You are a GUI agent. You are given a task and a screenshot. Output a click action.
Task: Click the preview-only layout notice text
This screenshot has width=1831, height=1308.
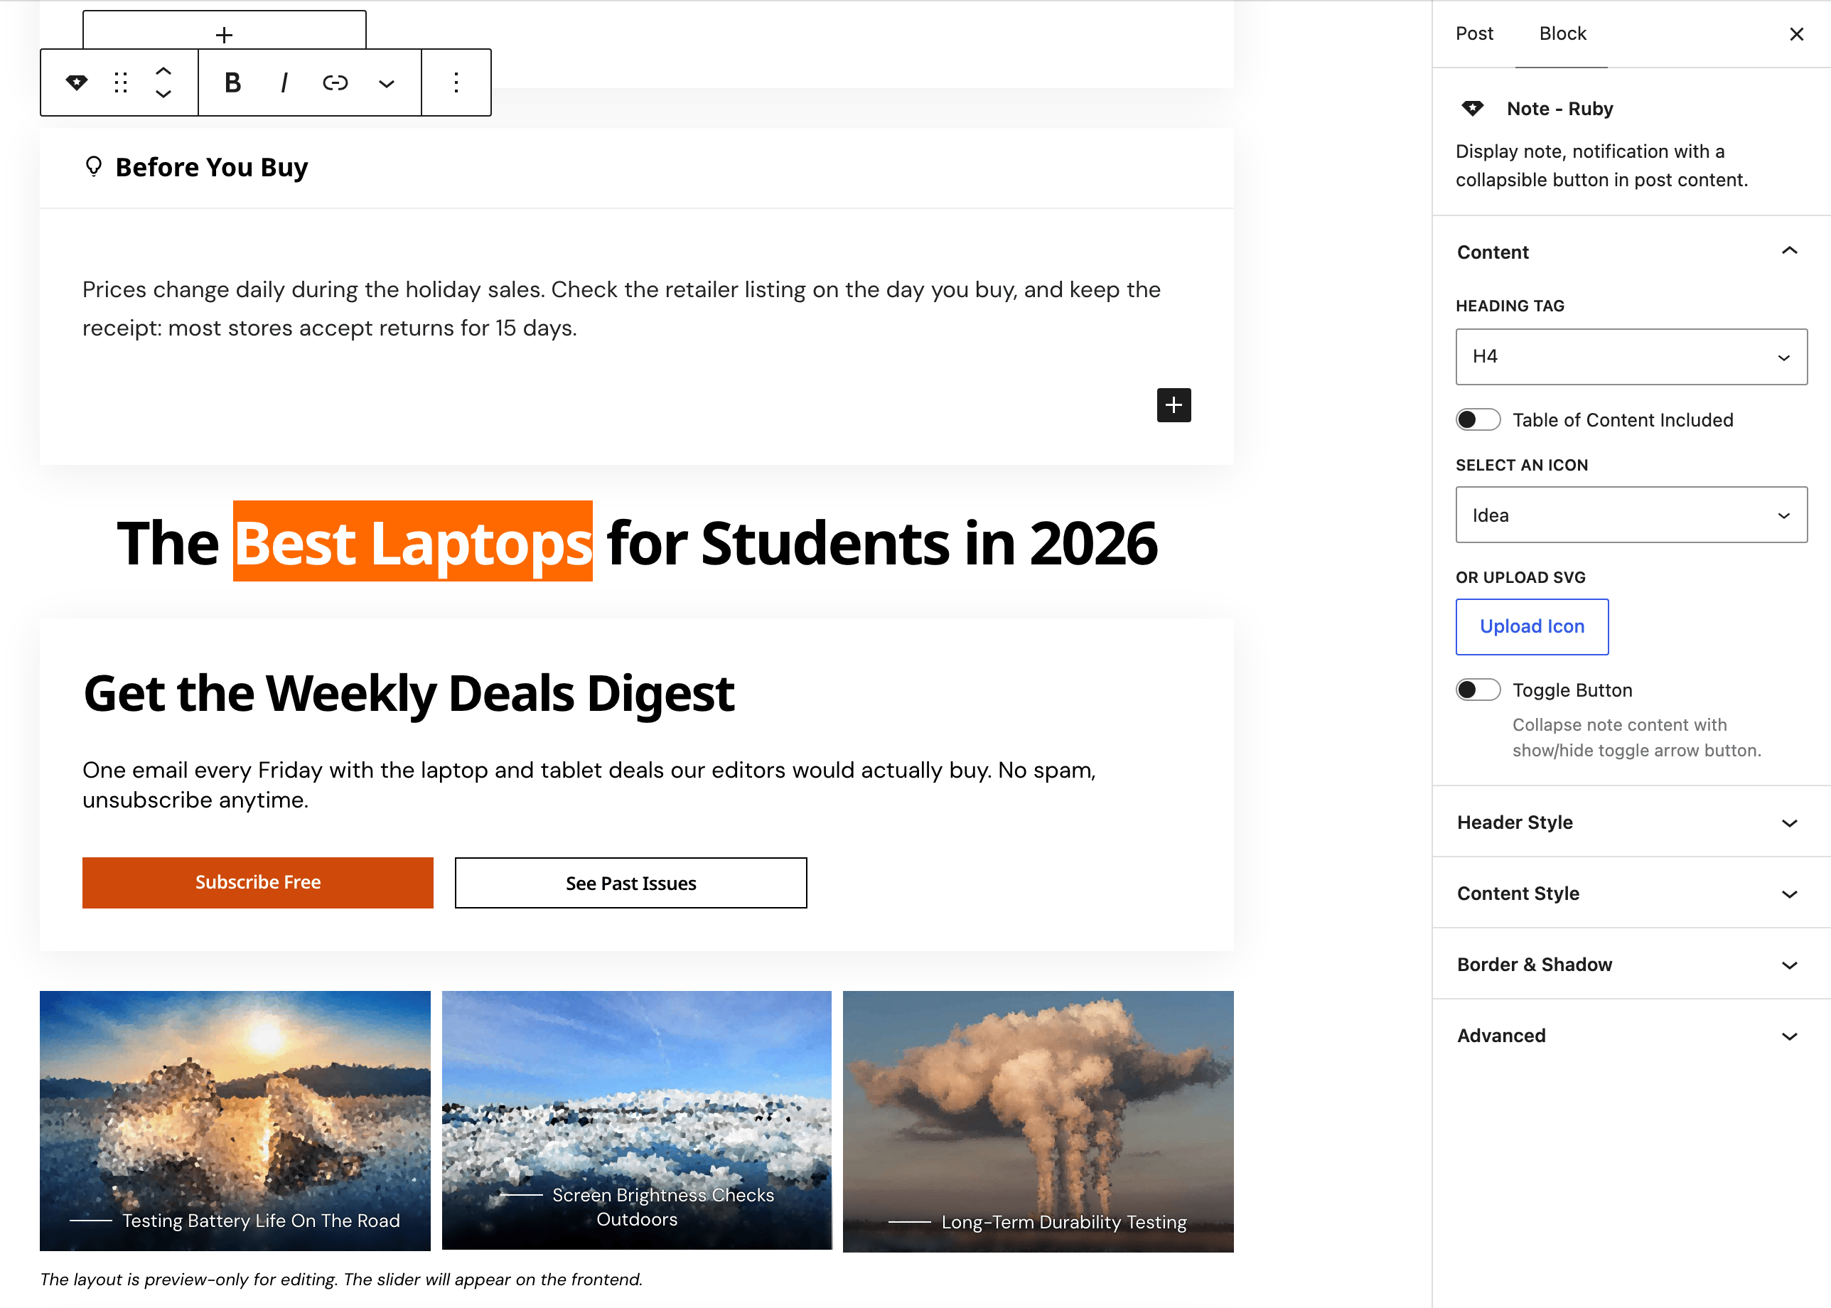[341, 1279]
